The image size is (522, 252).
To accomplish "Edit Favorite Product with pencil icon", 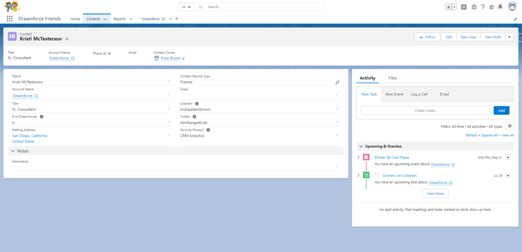I will point(337,135).
